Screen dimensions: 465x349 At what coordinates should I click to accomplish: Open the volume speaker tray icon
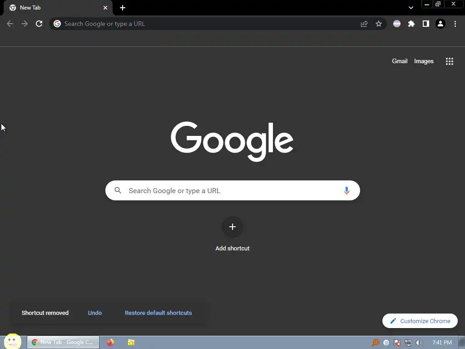419,343
